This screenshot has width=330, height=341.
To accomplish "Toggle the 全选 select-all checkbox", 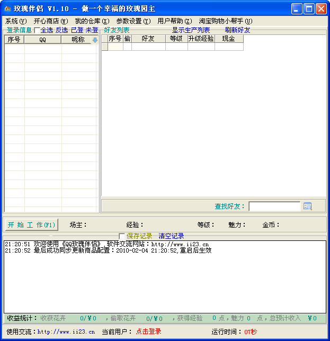I will click(37, 30).
